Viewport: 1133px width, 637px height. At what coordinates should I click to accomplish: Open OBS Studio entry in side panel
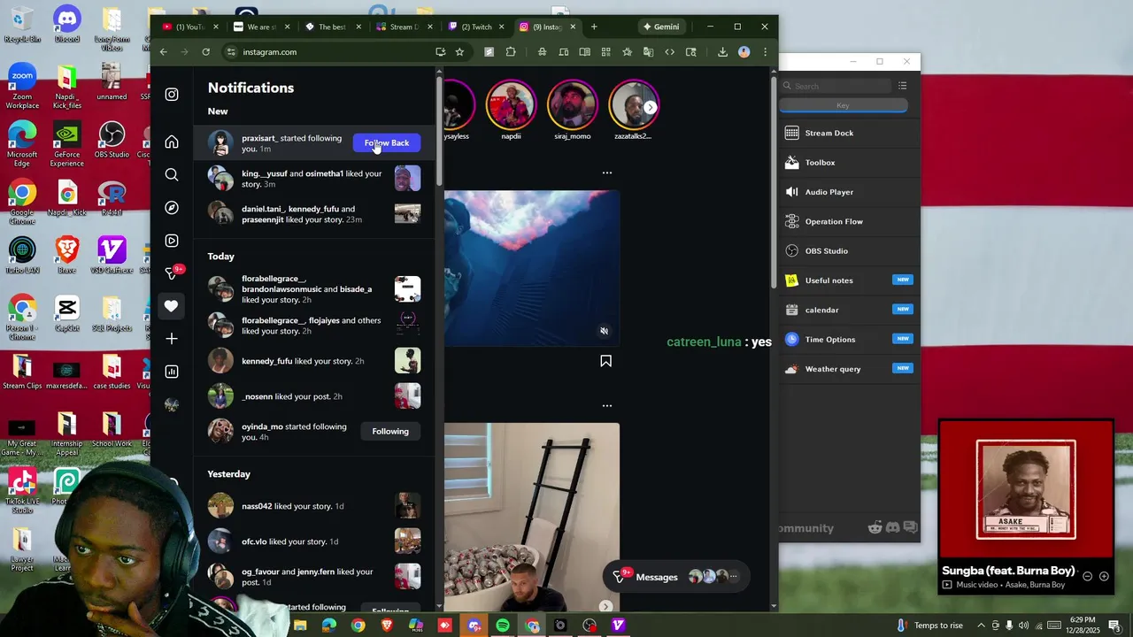click(848, 251)
